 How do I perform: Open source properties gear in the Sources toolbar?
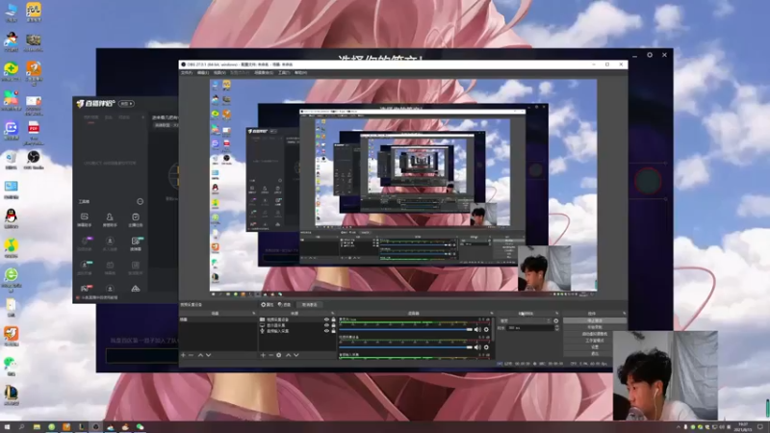pyautogui.click(x=278, y=355)
